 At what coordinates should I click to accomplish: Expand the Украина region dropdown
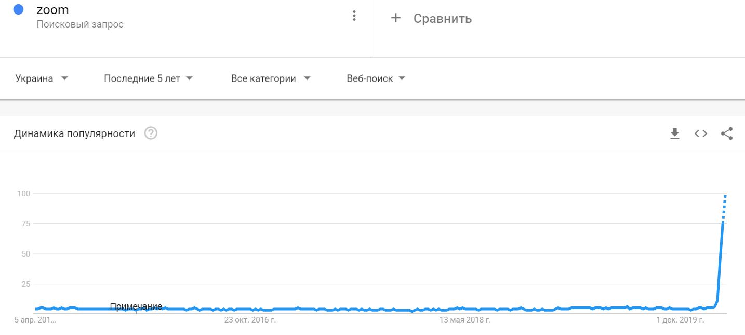(x=42, y=79)
